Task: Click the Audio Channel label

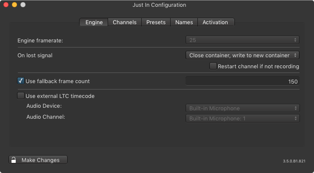Action: pyautogui.click(x=46, y=117)
